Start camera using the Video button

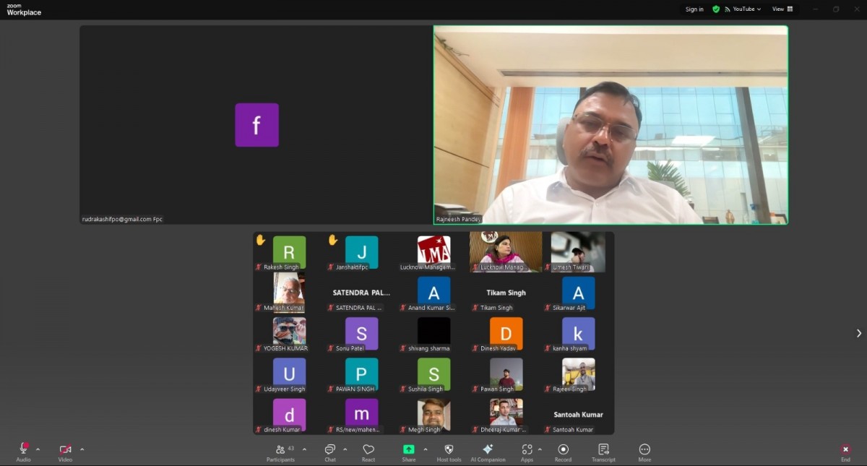(x=65, y=453)
